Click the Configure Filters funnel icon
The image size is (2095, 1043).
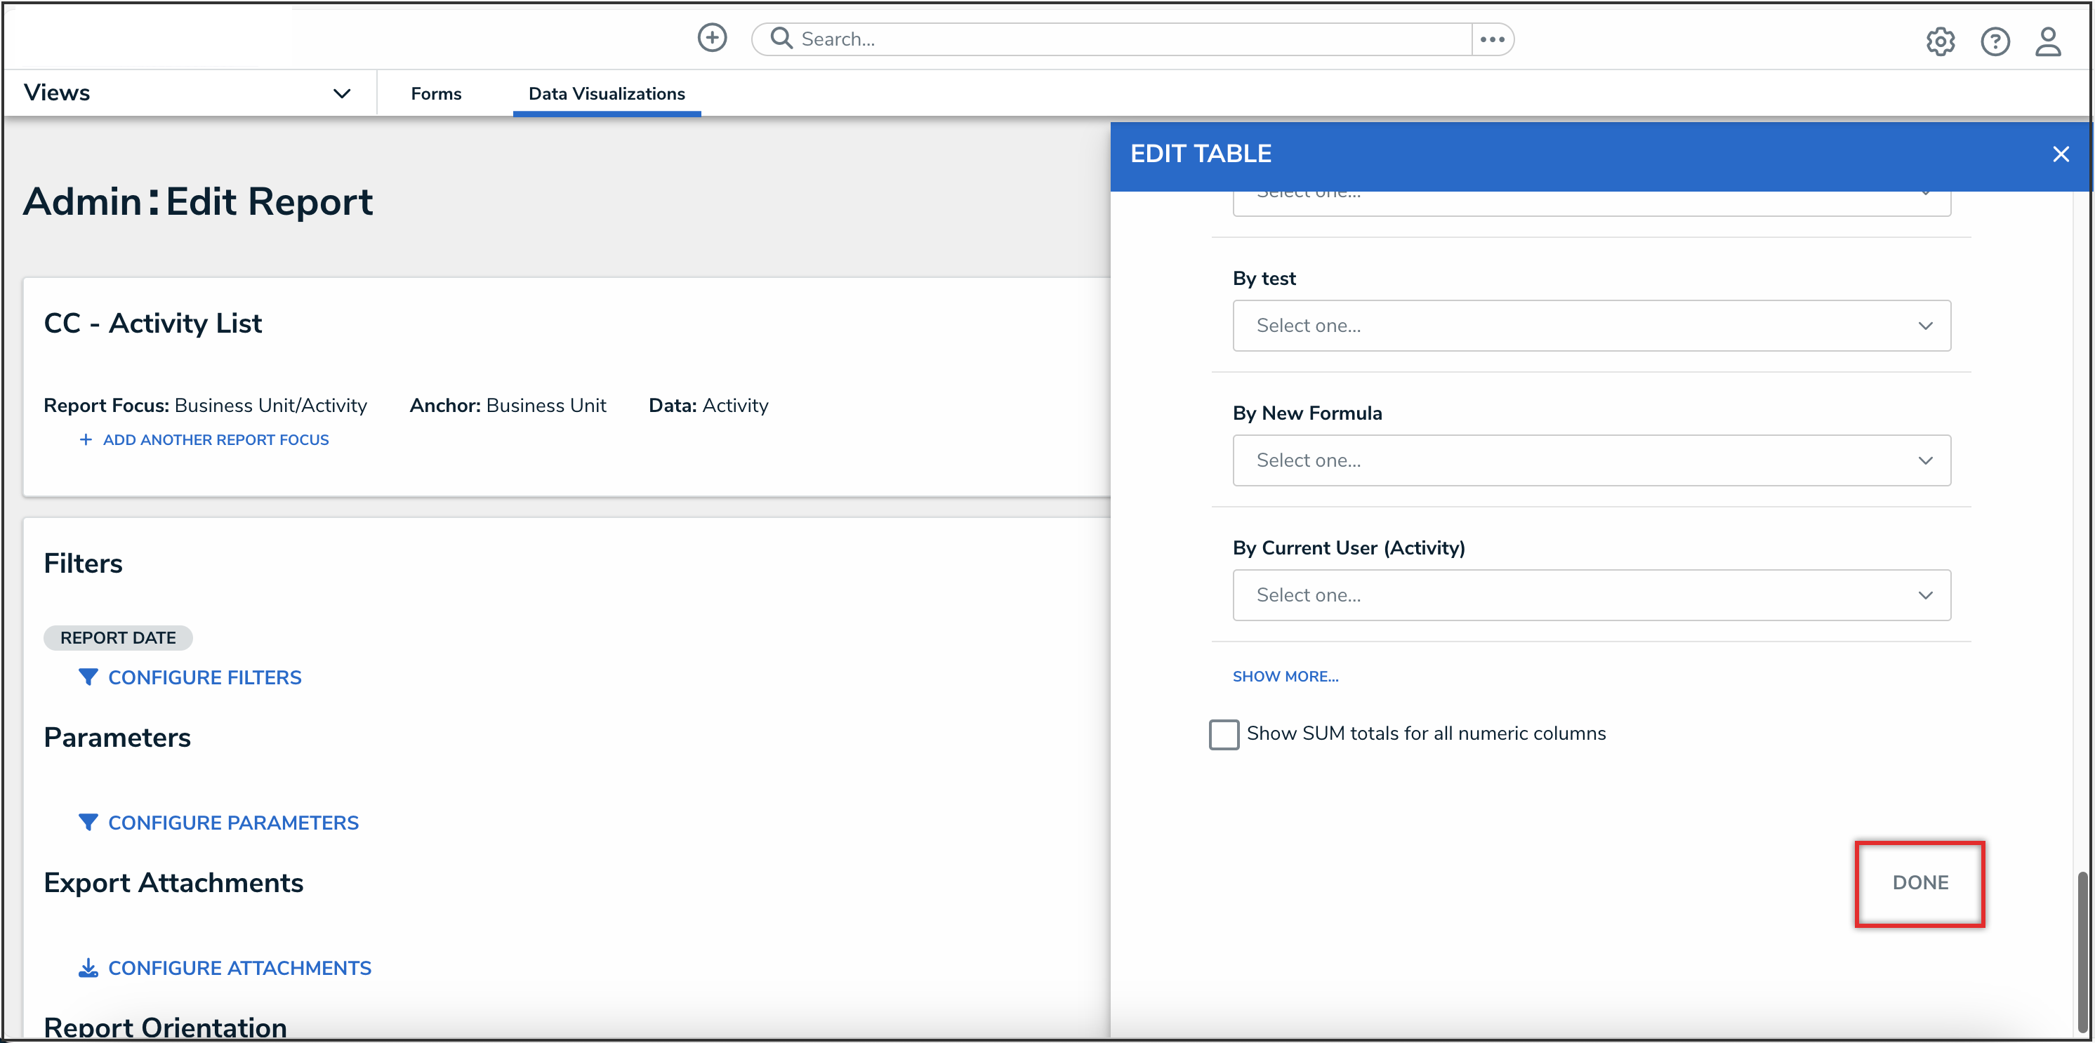coord(88,677)
